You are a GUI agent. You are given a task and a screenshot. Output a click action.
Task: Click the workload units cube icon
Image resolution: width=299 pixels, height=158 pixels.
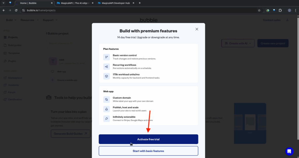point(107,76)
